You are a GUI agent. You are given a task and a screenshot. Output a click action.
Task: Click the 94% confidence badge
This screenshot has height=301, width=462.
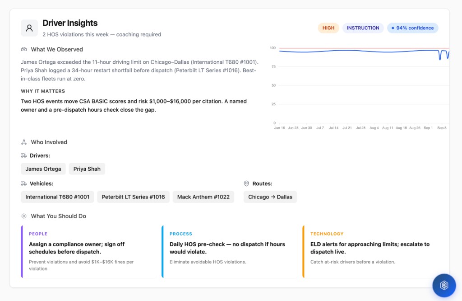pos(412,28)
